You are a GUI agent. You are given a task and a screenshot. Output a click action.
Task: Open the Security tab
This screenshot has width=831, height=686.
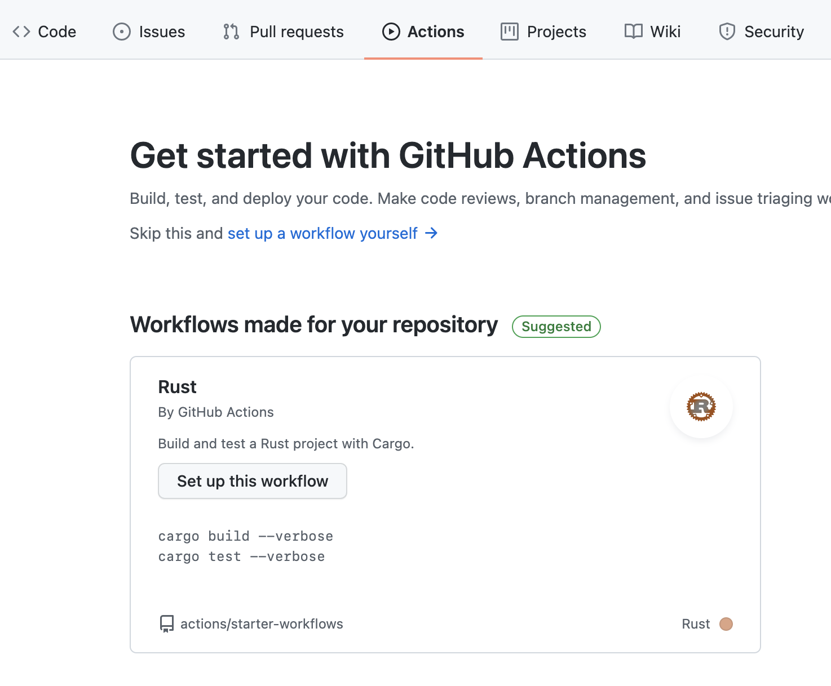pyautogui.click(x=775, y=32)
